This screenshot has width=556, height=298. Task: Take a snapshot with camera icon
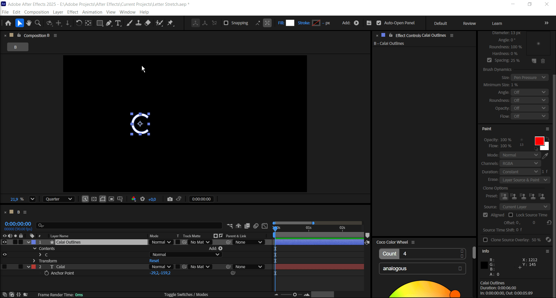point(170,199)
